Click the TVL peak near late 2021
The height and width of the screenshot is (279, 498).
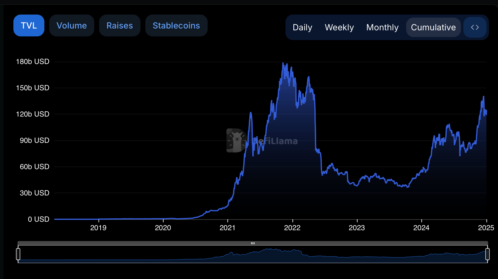click(283, 63)
